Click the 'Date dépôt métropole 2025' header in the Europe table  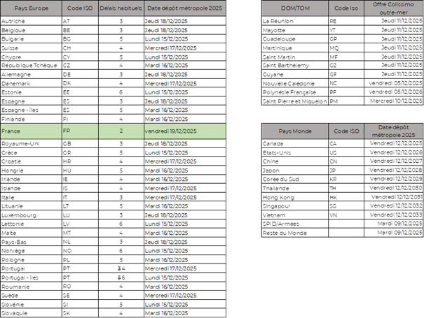click(x=185, y=8)
